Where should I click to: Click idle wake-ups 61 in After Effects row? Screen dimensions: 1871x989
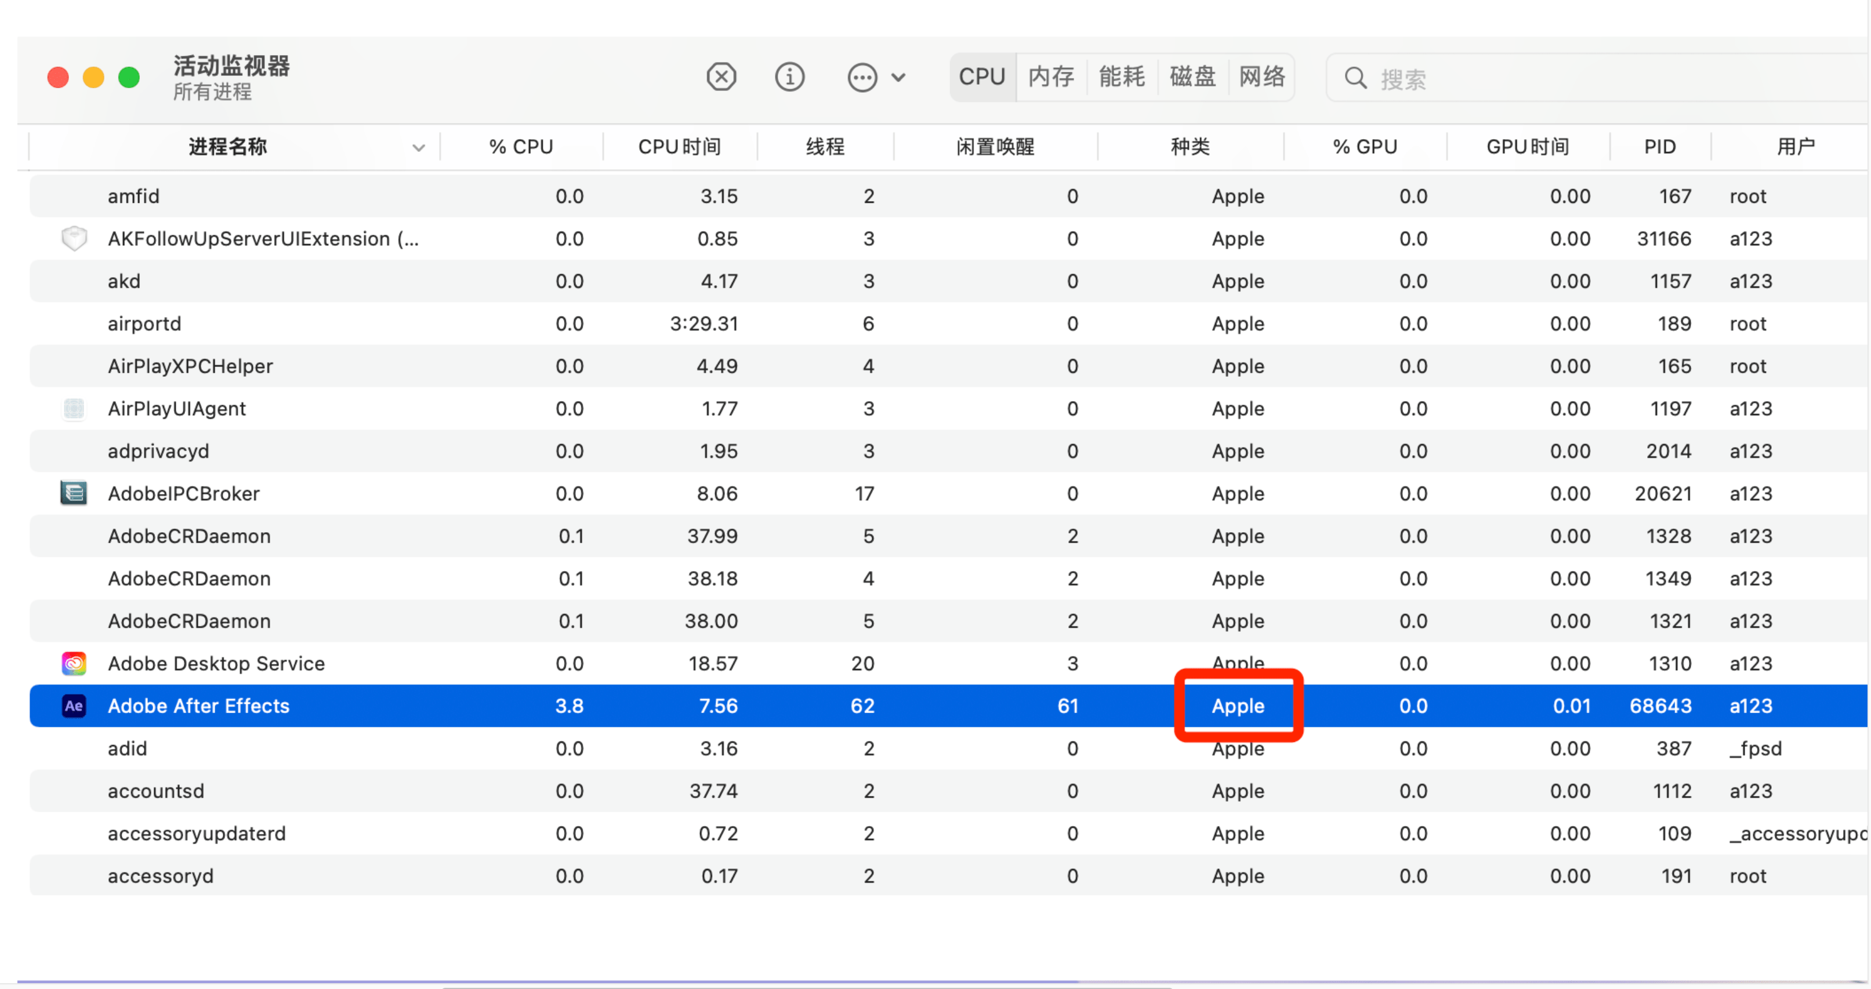pyautogui.click(x=1068, y=706)
